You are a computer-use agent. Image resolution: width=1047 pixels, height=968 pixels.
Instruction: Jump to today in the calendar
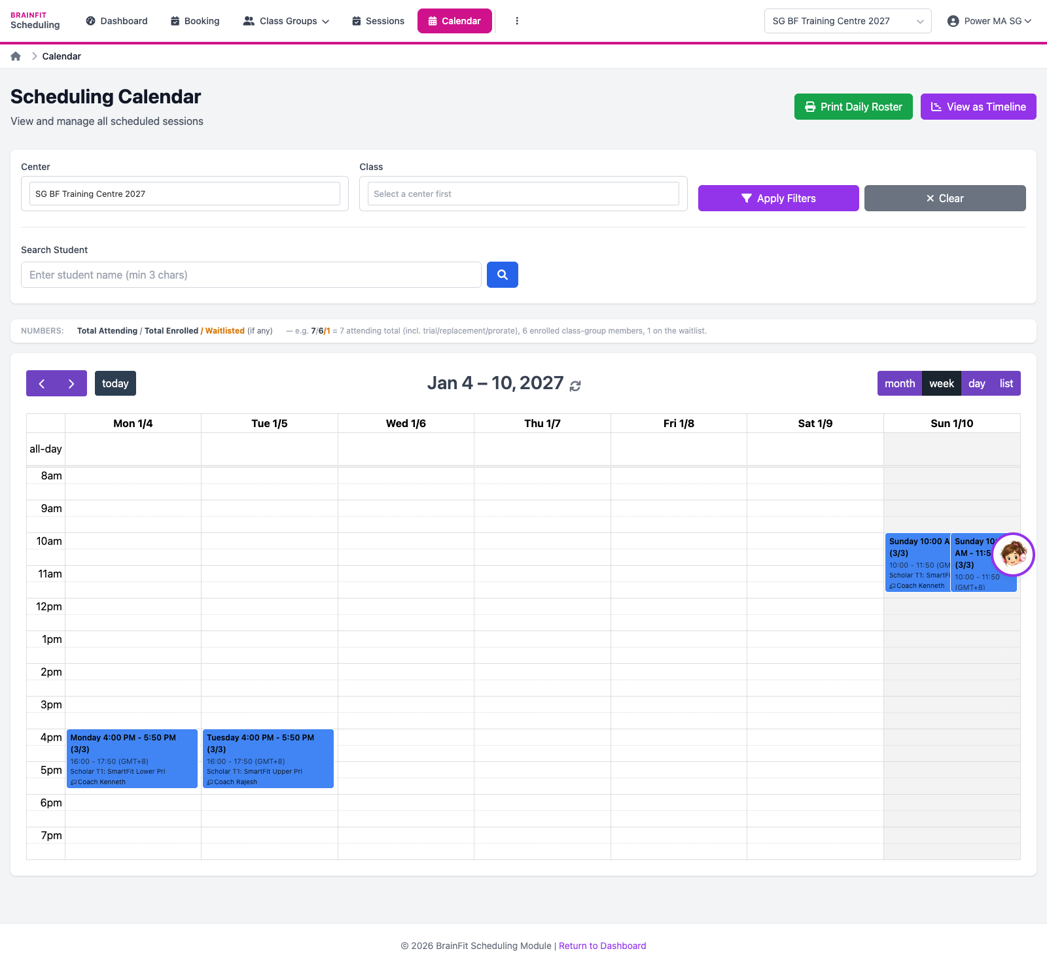pyautogui.click(x=115, y=384)
